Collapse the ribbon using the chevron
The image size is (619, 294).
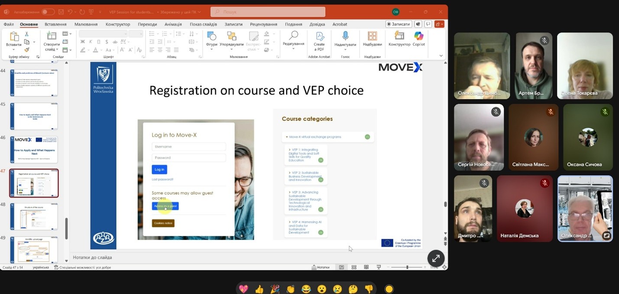(441, 56)
